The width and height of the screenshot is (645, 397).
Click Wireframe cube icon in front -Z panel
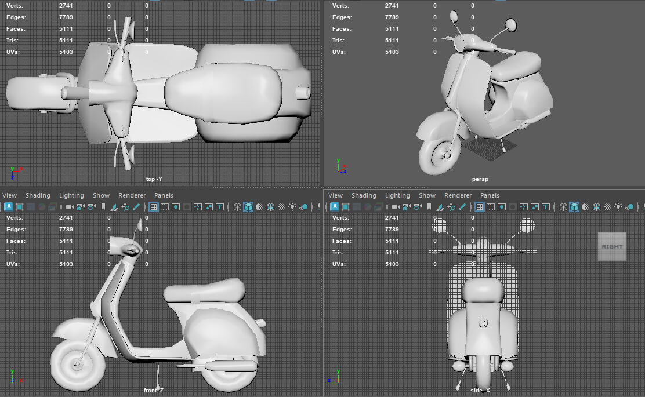(237, 207)
